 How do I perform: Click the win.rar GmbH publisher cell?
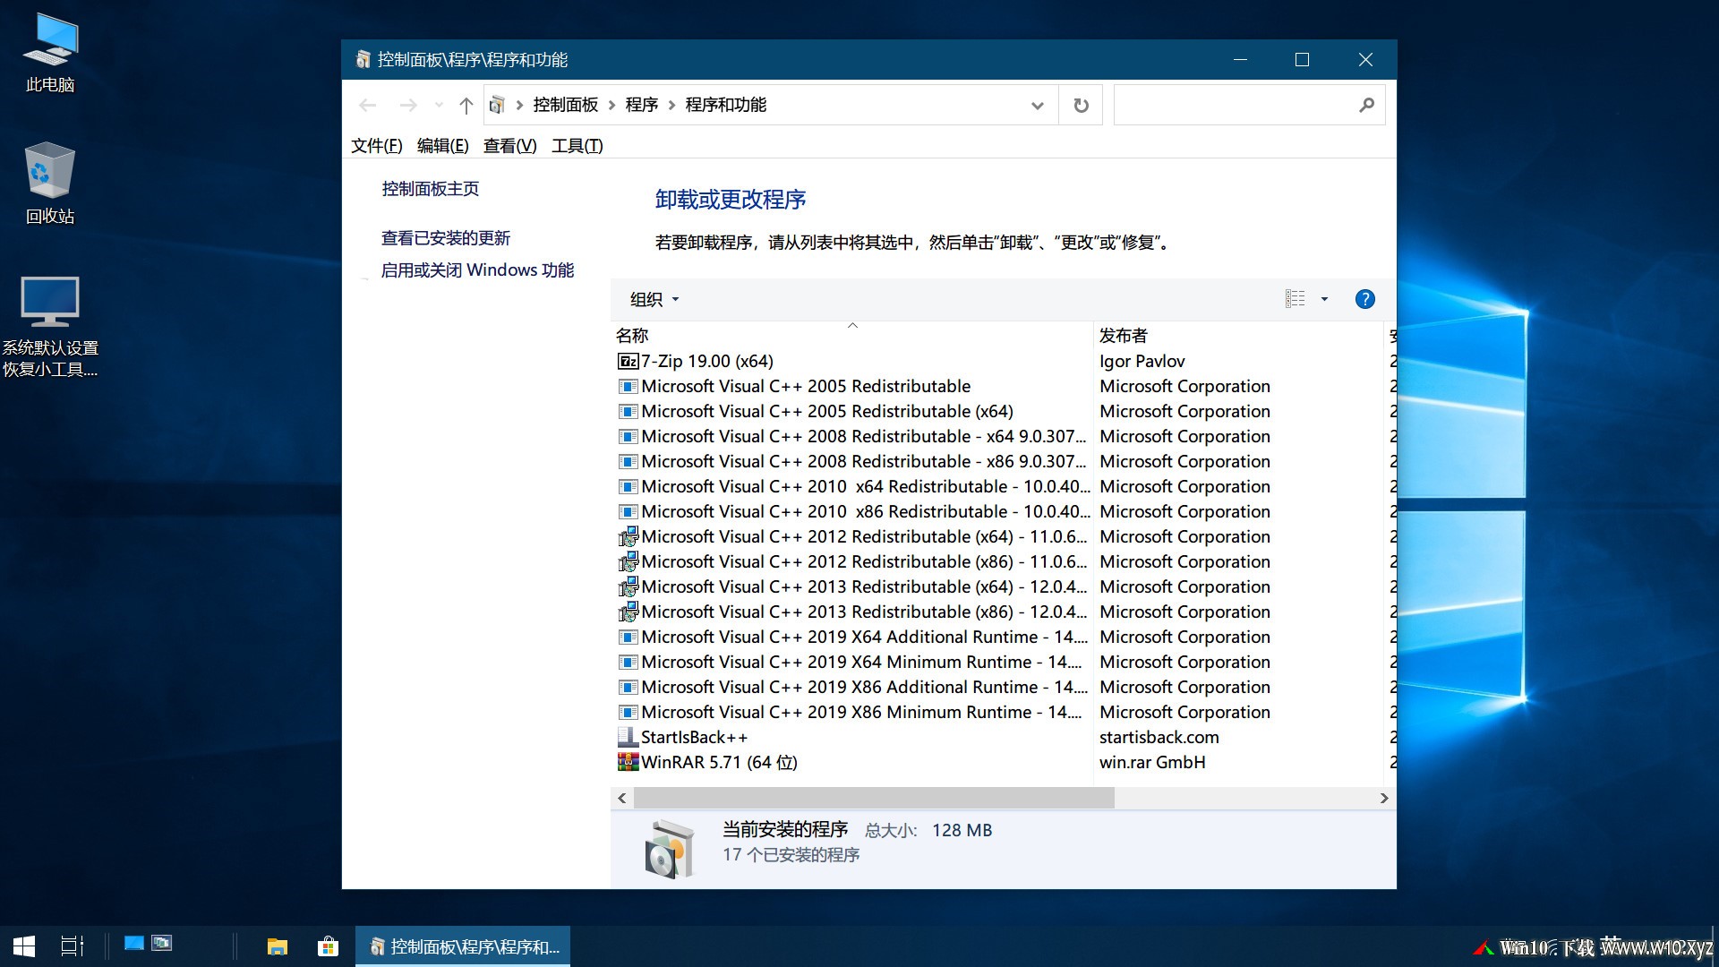(1152, 763)
